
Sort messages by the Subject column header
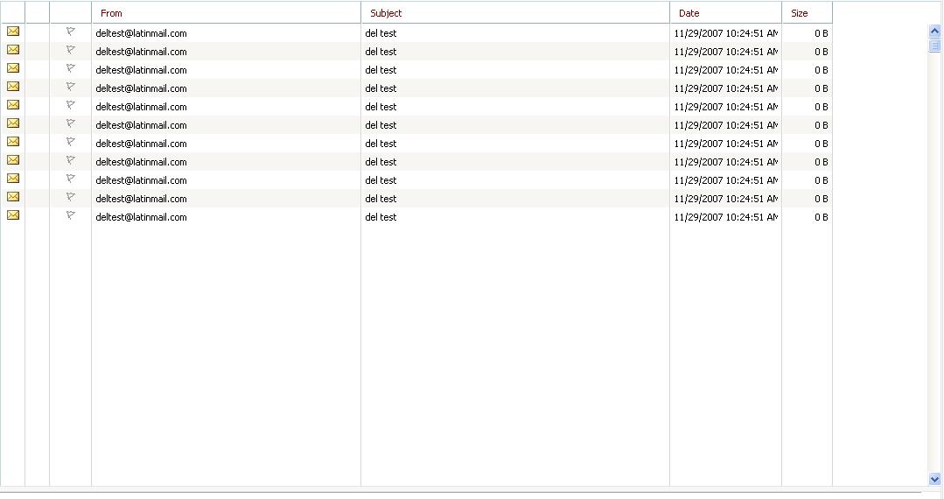(x=386, y=13)
